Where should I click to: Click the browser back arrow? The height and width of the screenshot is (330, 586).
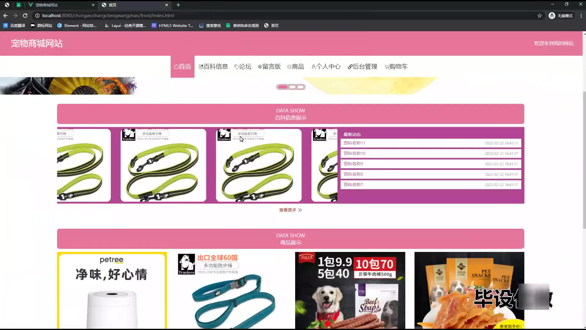click(x=5, y=16)
